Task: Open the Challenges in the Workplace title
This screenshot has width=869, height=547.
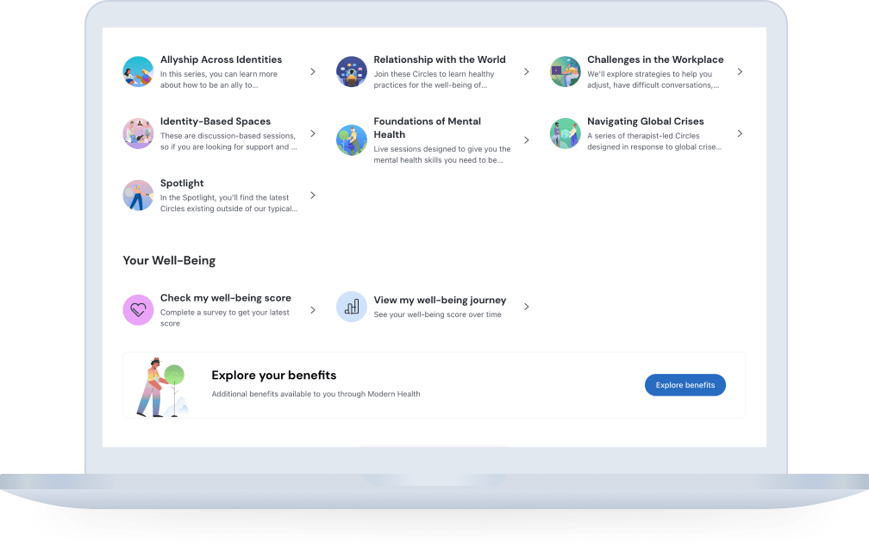Action: (655, 59)
